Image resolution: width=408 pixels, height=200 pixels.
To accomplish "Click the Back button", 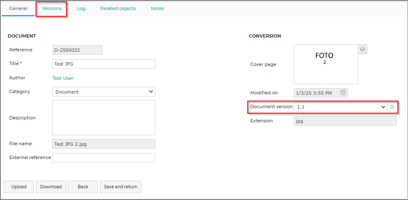I will (83, 187).
